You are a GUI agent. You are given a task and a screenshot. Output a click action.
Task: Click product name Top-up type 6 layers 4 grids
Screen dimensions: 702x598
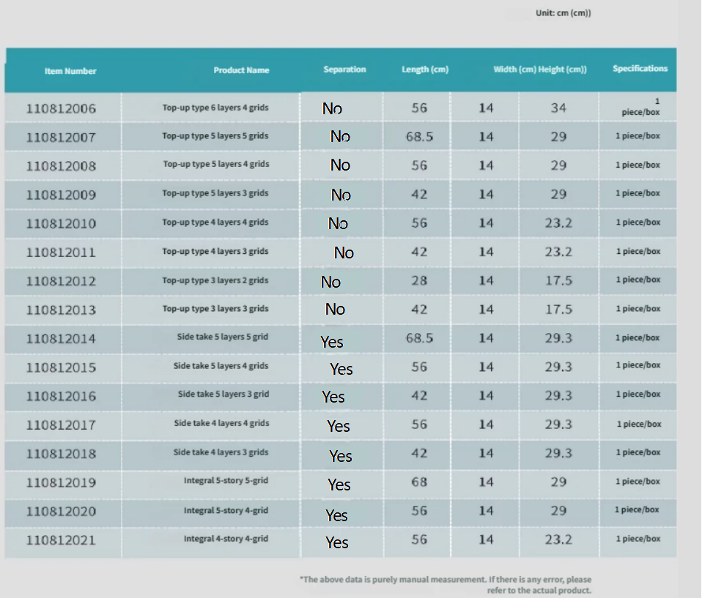click(215, 108)
